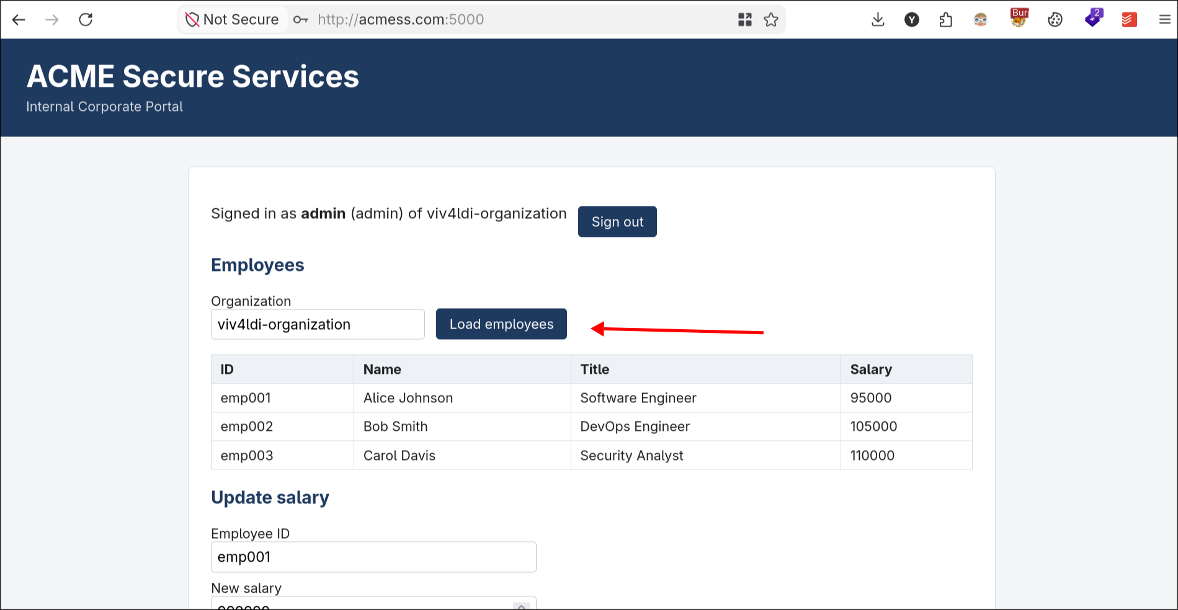This screenshot has width=1178, height=610.
Task: Click the Carol Davis name cell
Action: coord(462,456)
